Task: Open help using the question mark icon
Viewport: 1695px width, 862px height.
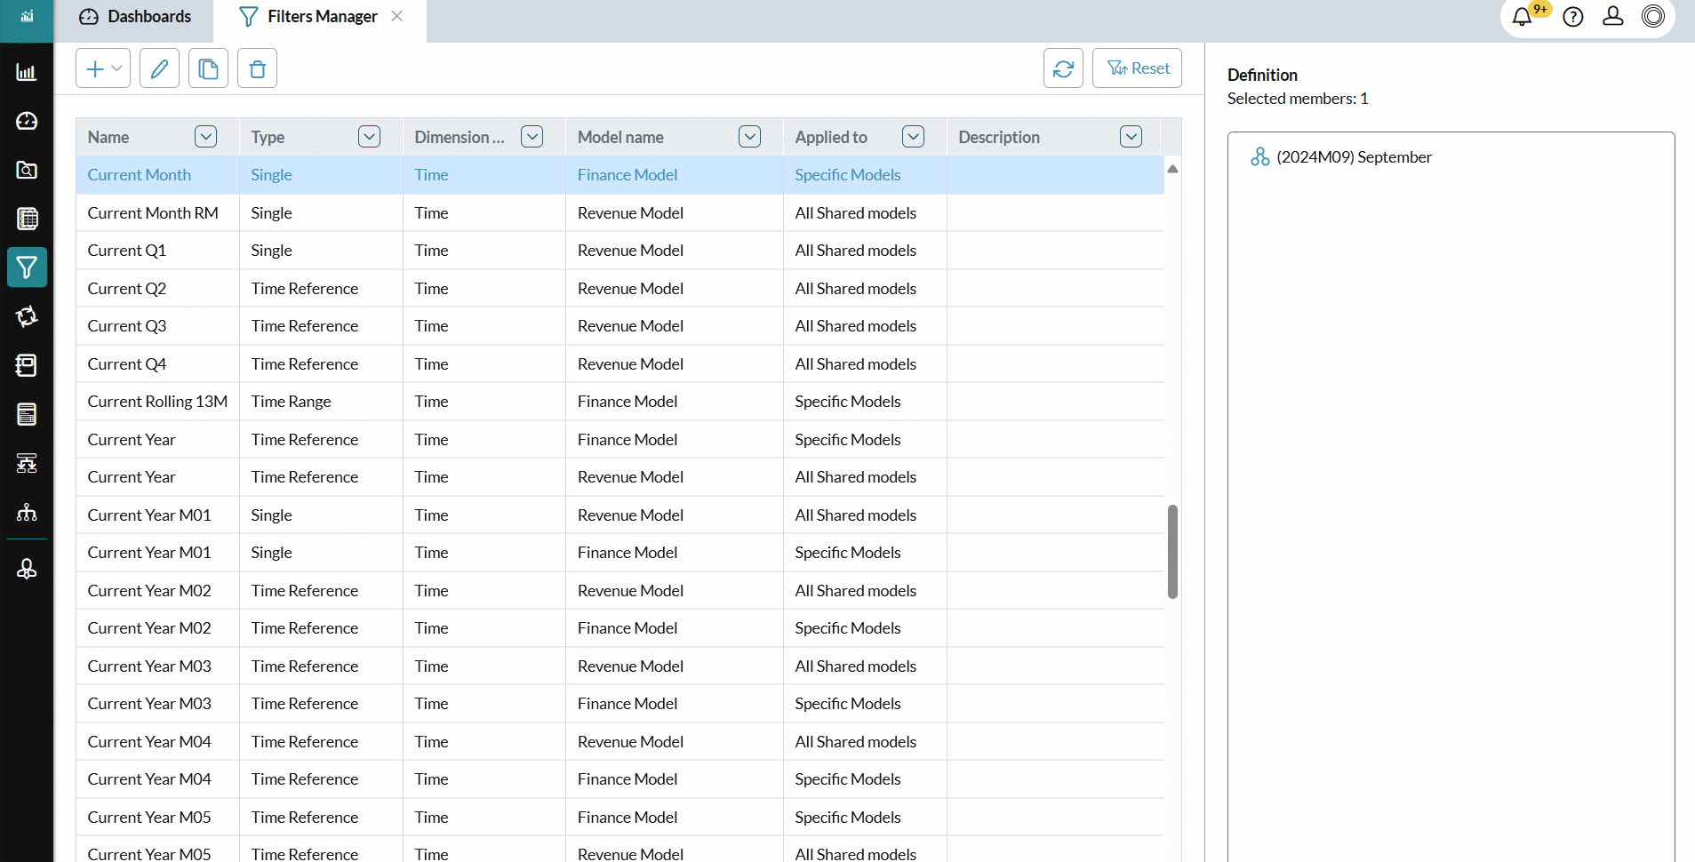Action: pyautogui.click(x=1572, y=16)
